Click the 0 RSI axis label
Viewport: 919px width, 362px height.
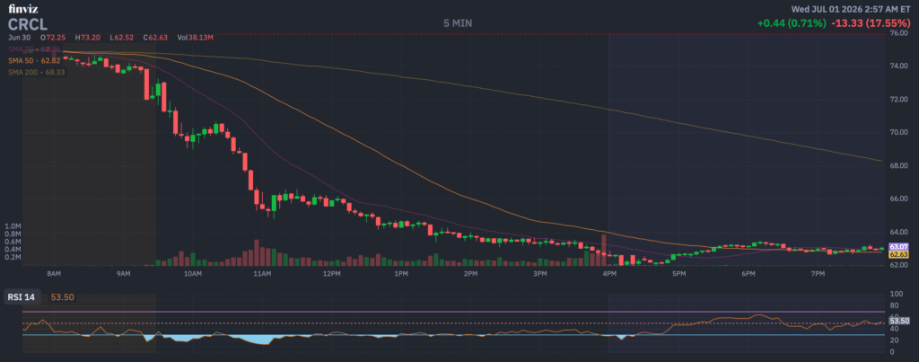(x=892, y=352)
